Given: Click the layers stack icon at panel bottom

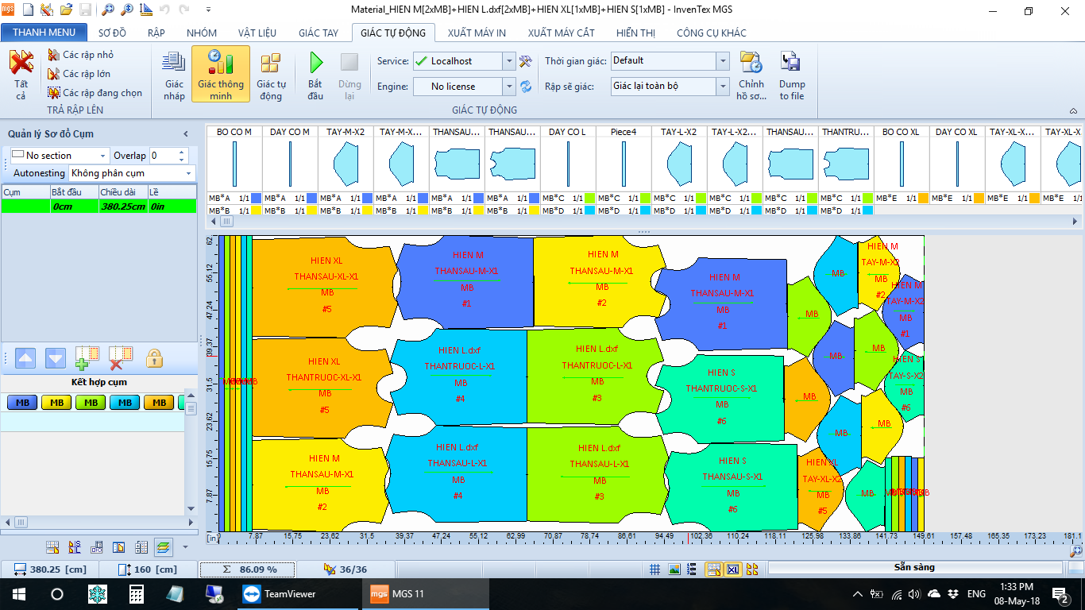Looking at the screenshot, I should (x=164, y=547).
